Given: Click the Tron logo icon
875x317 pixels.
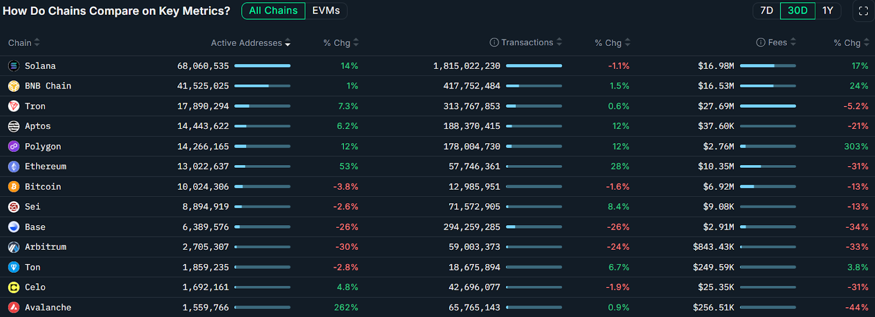Looking at the screenshot, I should click(14, 107).
